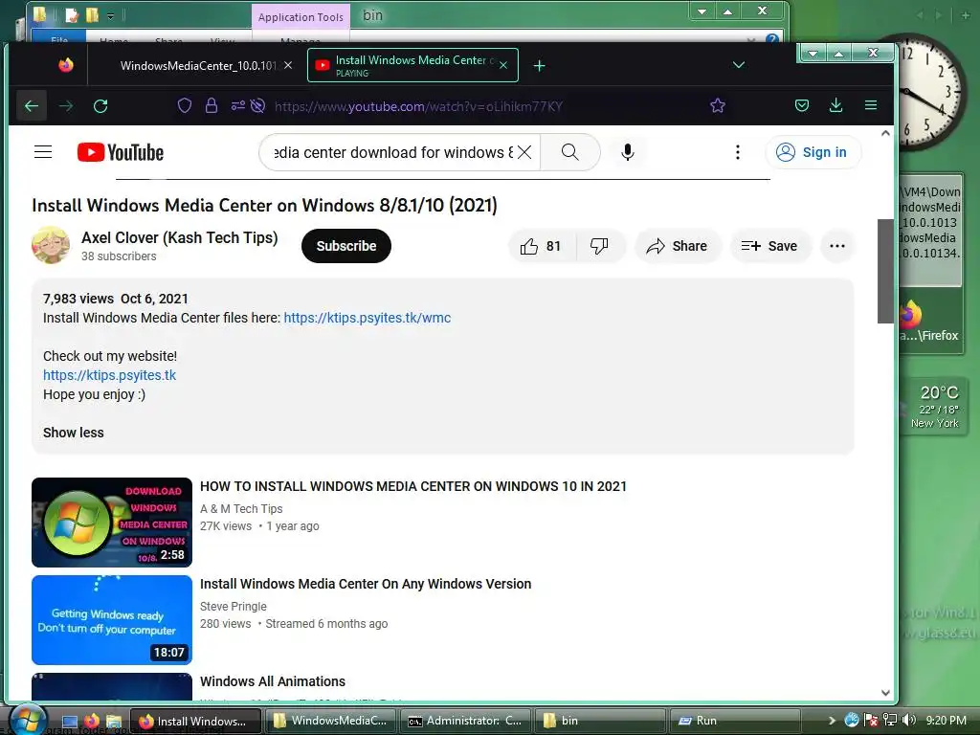This screenshot has height=735, width=980.
Task: Switch to bin folder taskbar button
Action: tap(599, 721)
